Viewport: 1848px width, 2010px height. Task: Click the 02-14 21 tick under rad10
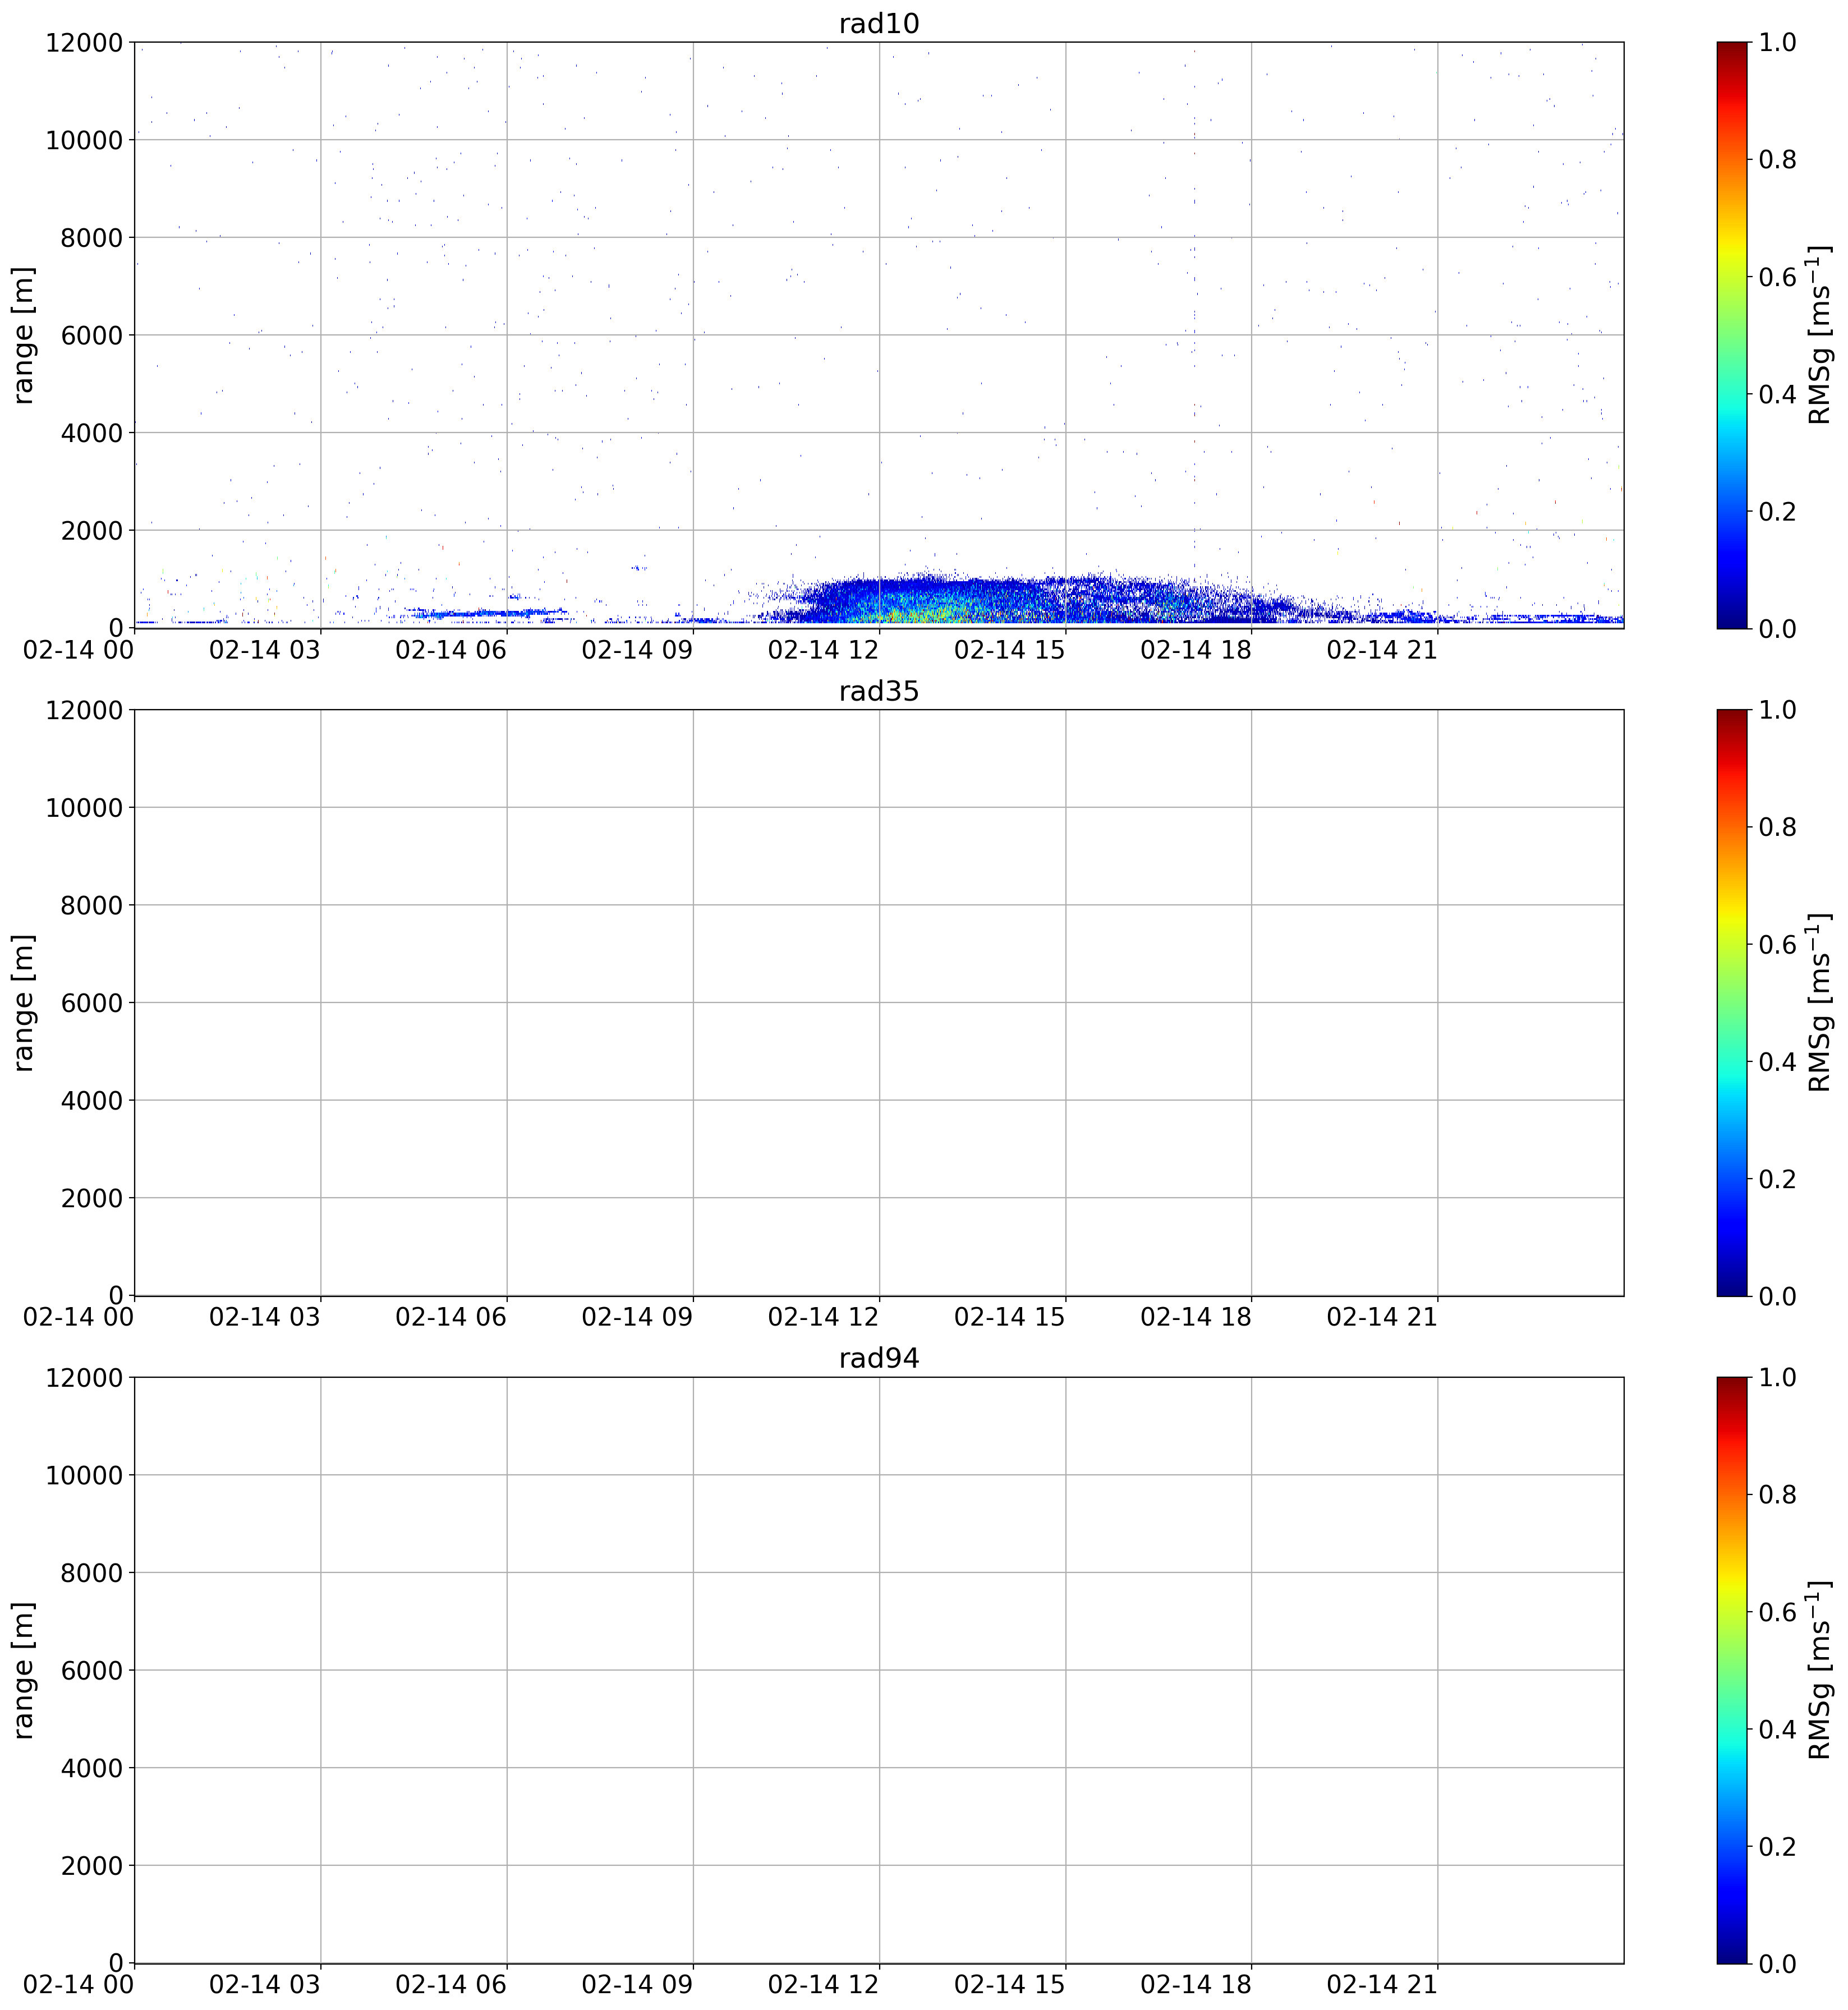tap(1382, 650)
